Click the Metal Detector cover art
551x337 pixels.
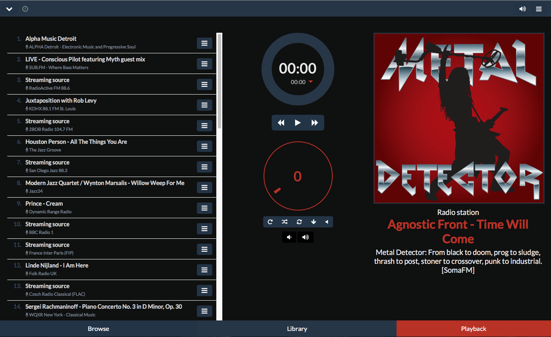[x=458, y=118]
